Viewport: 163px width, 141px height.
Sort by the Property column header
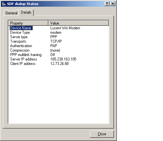28,23
